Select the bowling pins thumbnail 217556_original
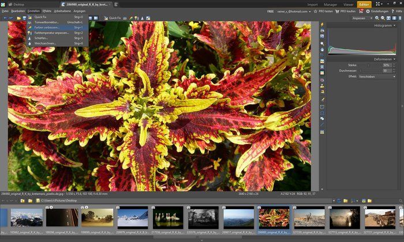 (x=168, y=218)
